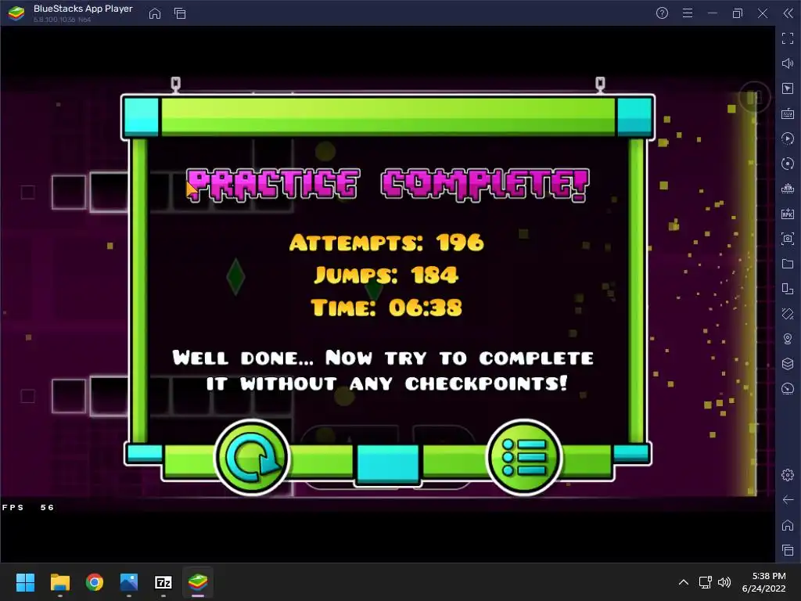Click the 'Jumps: 184' text
The height and width of the screenshot is (601, 801).
[386, 275]
